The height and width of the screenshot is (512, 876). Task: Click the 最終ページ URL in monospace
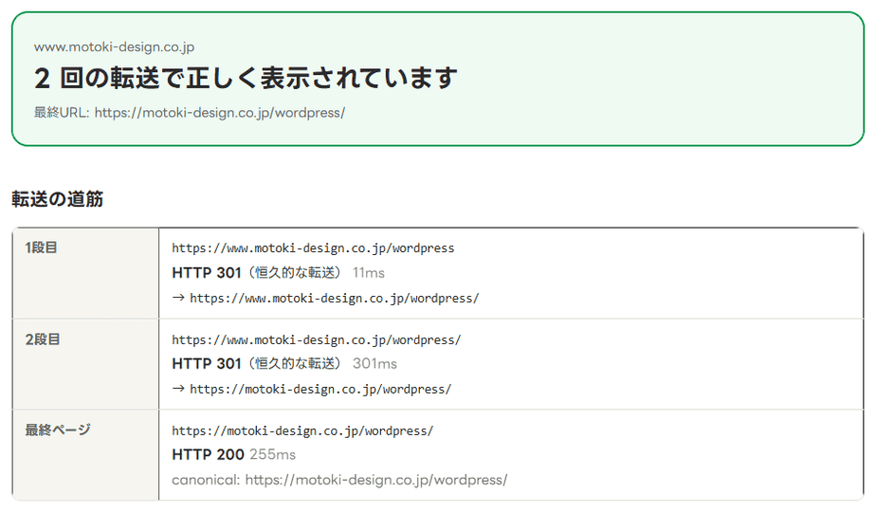coord(302,431)
